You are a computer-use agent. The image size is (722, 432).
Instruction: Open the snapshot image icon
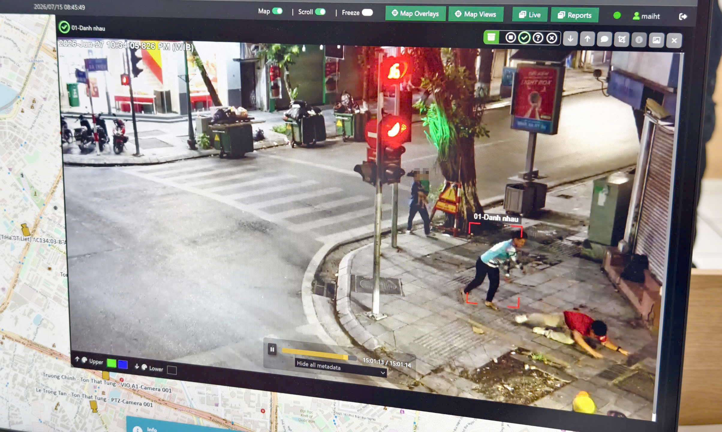656,40
